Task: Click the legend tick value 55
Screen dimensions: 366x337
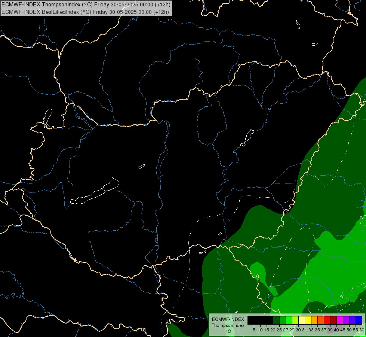Action: click(356, 330)
